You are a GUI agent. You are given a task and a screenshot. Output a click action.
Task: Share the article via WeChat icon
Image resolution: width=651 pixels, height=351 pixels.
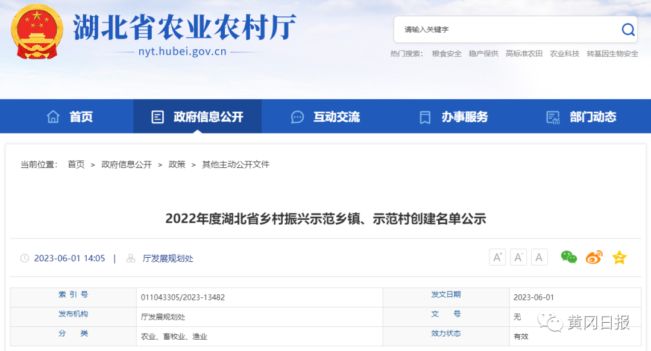coord(568,256)
